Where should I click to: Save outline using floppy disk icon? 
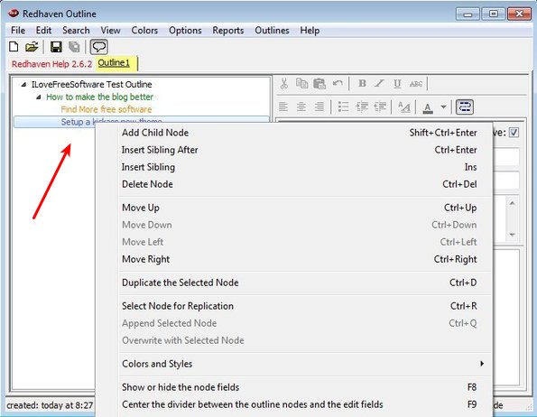(56, 47)
